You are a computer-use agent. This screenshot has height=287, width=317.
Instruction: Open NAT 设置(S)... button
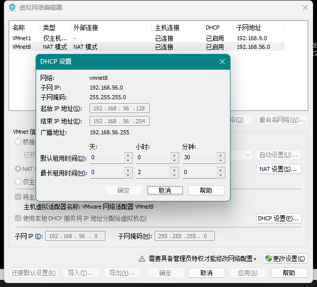(279, 169)
